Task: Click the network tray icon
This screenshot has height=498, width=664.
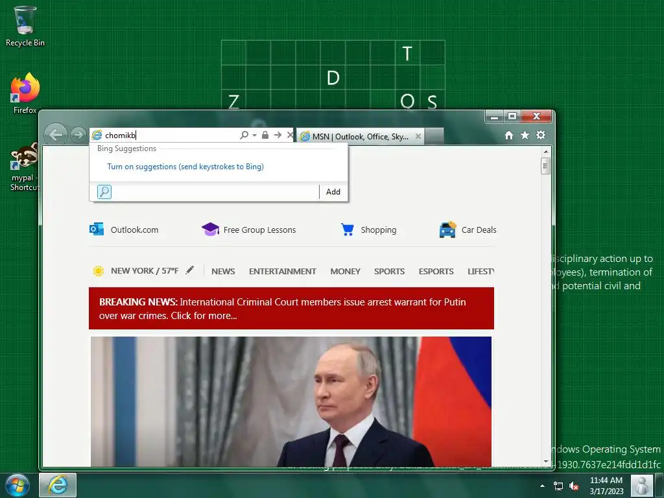Action: [558, 486]
